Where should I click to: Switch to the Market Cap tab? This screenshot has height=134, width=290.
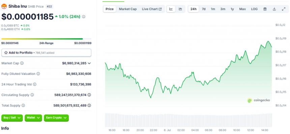pos(128,9)
